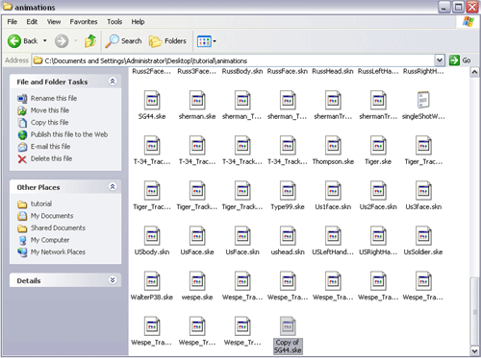Open the Favorites menu
The image size is (481, 358).
click(x=84, y=22)
